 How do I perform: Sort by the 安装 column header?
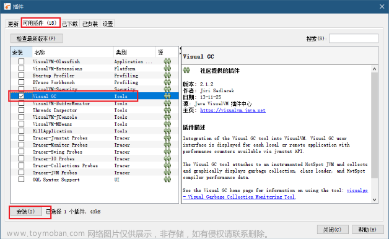tap(22, 52)
